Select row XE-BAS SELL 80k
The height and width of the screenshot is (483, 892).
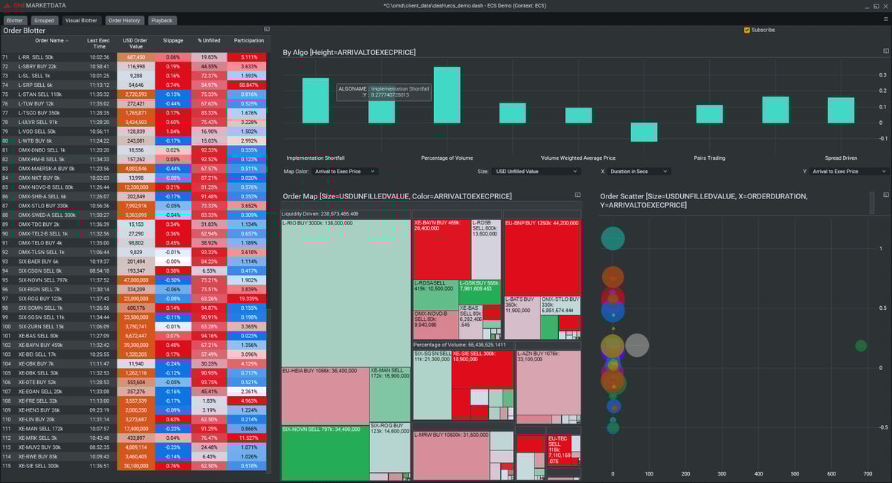pos(135,336)
